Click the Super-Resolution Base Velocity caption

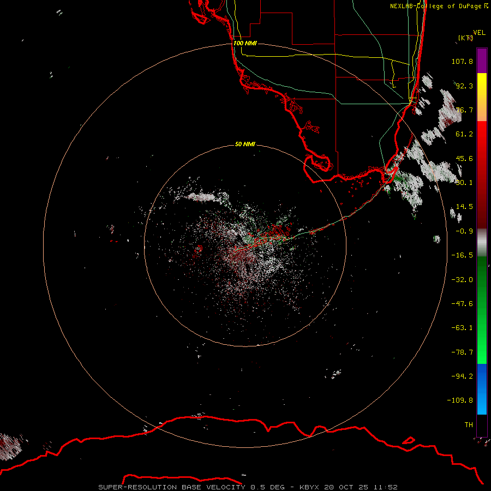pyautogui.click(x=248, y=487)
